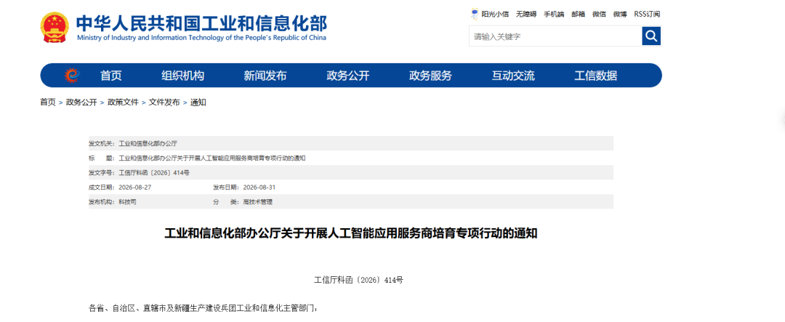
Task: Open the 微信 link in header
Action: (599, 14)
